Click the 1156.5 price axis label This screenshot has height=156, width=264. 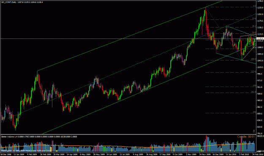[260, 27]
